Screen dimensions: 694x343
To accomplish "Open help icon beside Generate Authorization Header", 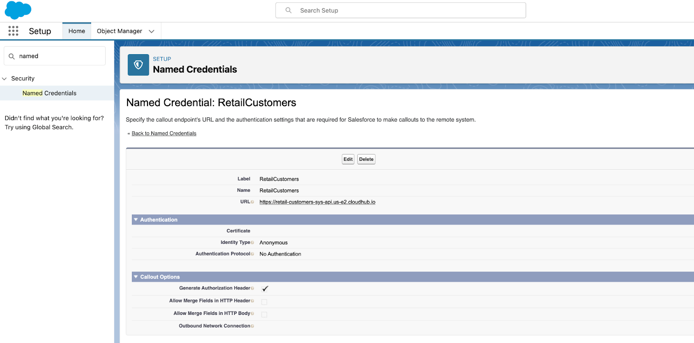I will [252, 288].
